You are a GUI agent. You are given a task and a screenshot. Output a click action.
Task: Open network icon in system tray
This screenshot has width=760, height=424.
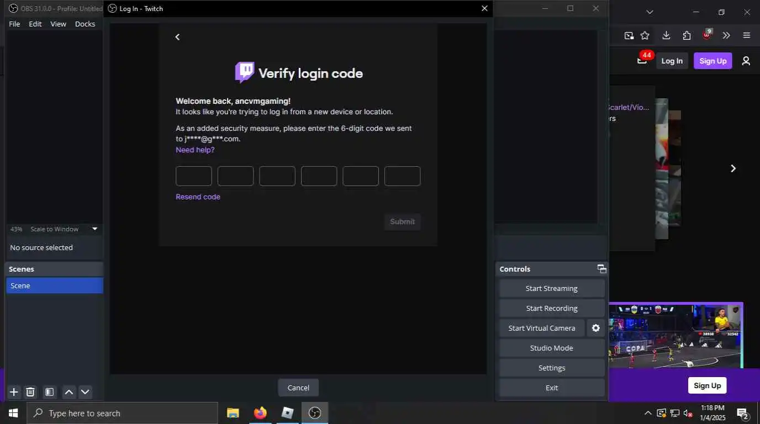[674, 413]
